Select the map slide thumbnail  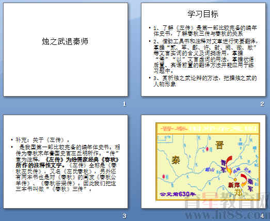pos(203,162)
